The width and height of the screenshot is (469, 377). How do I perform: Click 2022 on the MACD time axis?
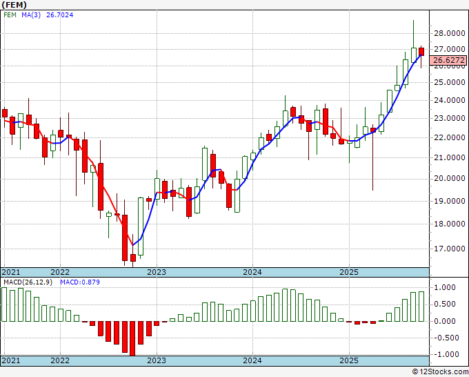coord(60,360)
